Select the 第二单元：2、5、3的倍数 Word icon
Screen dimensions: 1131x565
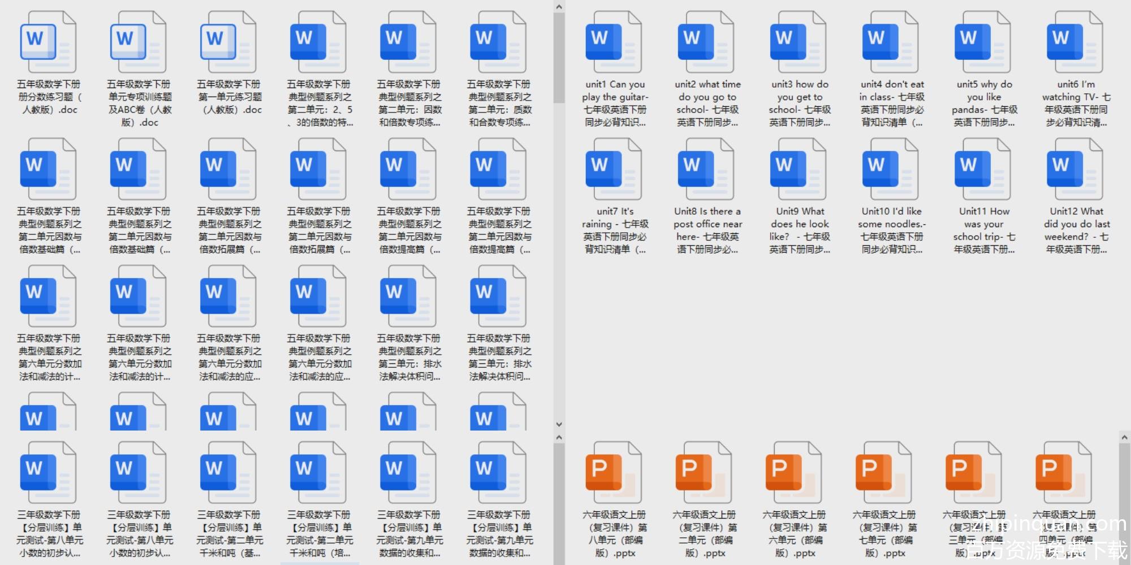(318, 42)
